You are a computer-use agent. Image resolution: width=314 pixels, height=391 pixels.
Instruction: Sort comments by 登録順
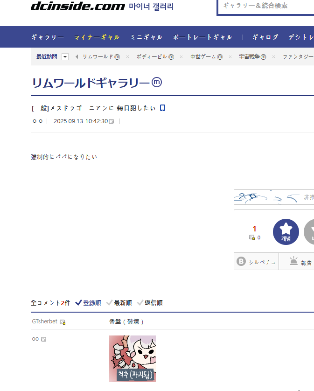(x=88, y=303)
